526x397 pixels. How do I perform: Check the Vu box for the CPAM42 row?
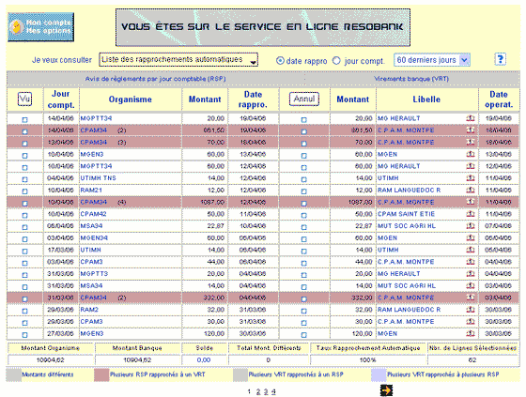(24, 215)
